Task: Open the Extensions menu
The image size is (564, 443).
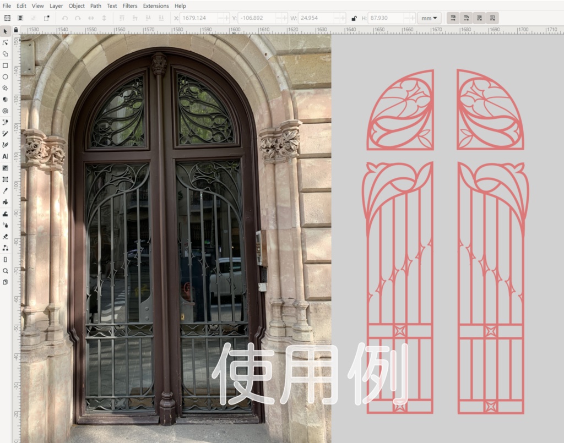Action: tap(156, 6)
